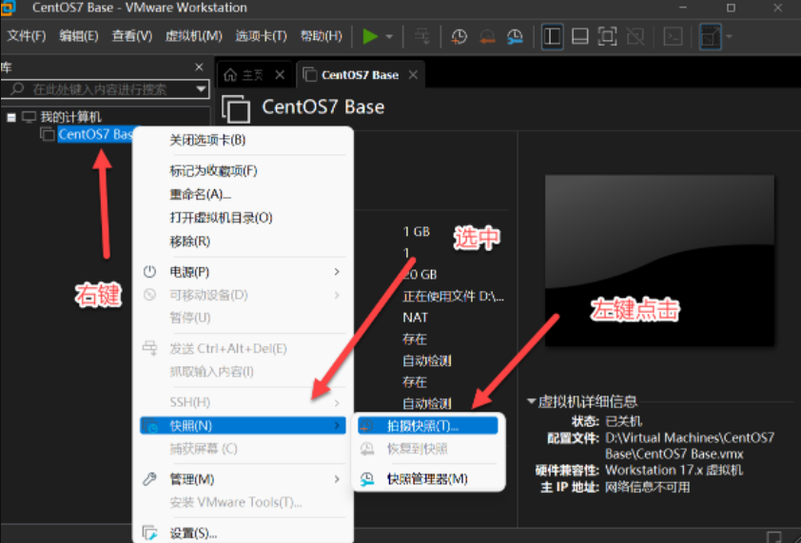Select 我的计算机 in the library tree
Image resolution: width=801 pixels, height=543 pixels.
[x=70, y=118]
